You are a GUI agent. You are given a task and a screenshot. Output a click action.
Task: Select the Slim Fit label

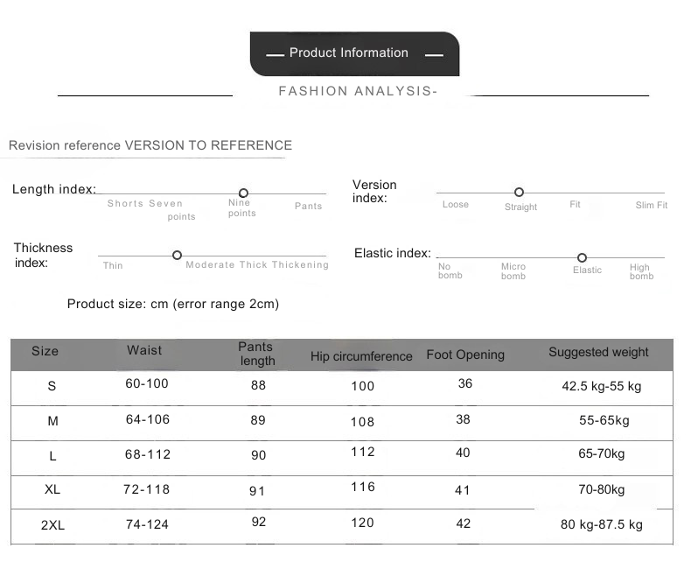pyautogui.click(x=651, y=205)
